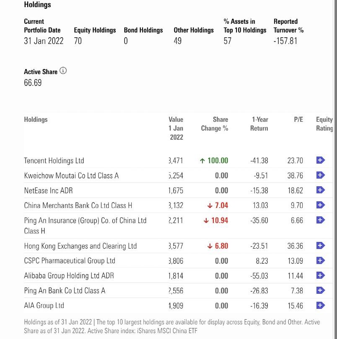Select the NetEase Inc ADR holding
This screenshot has height=339, width=337.
tap(48, 190)
